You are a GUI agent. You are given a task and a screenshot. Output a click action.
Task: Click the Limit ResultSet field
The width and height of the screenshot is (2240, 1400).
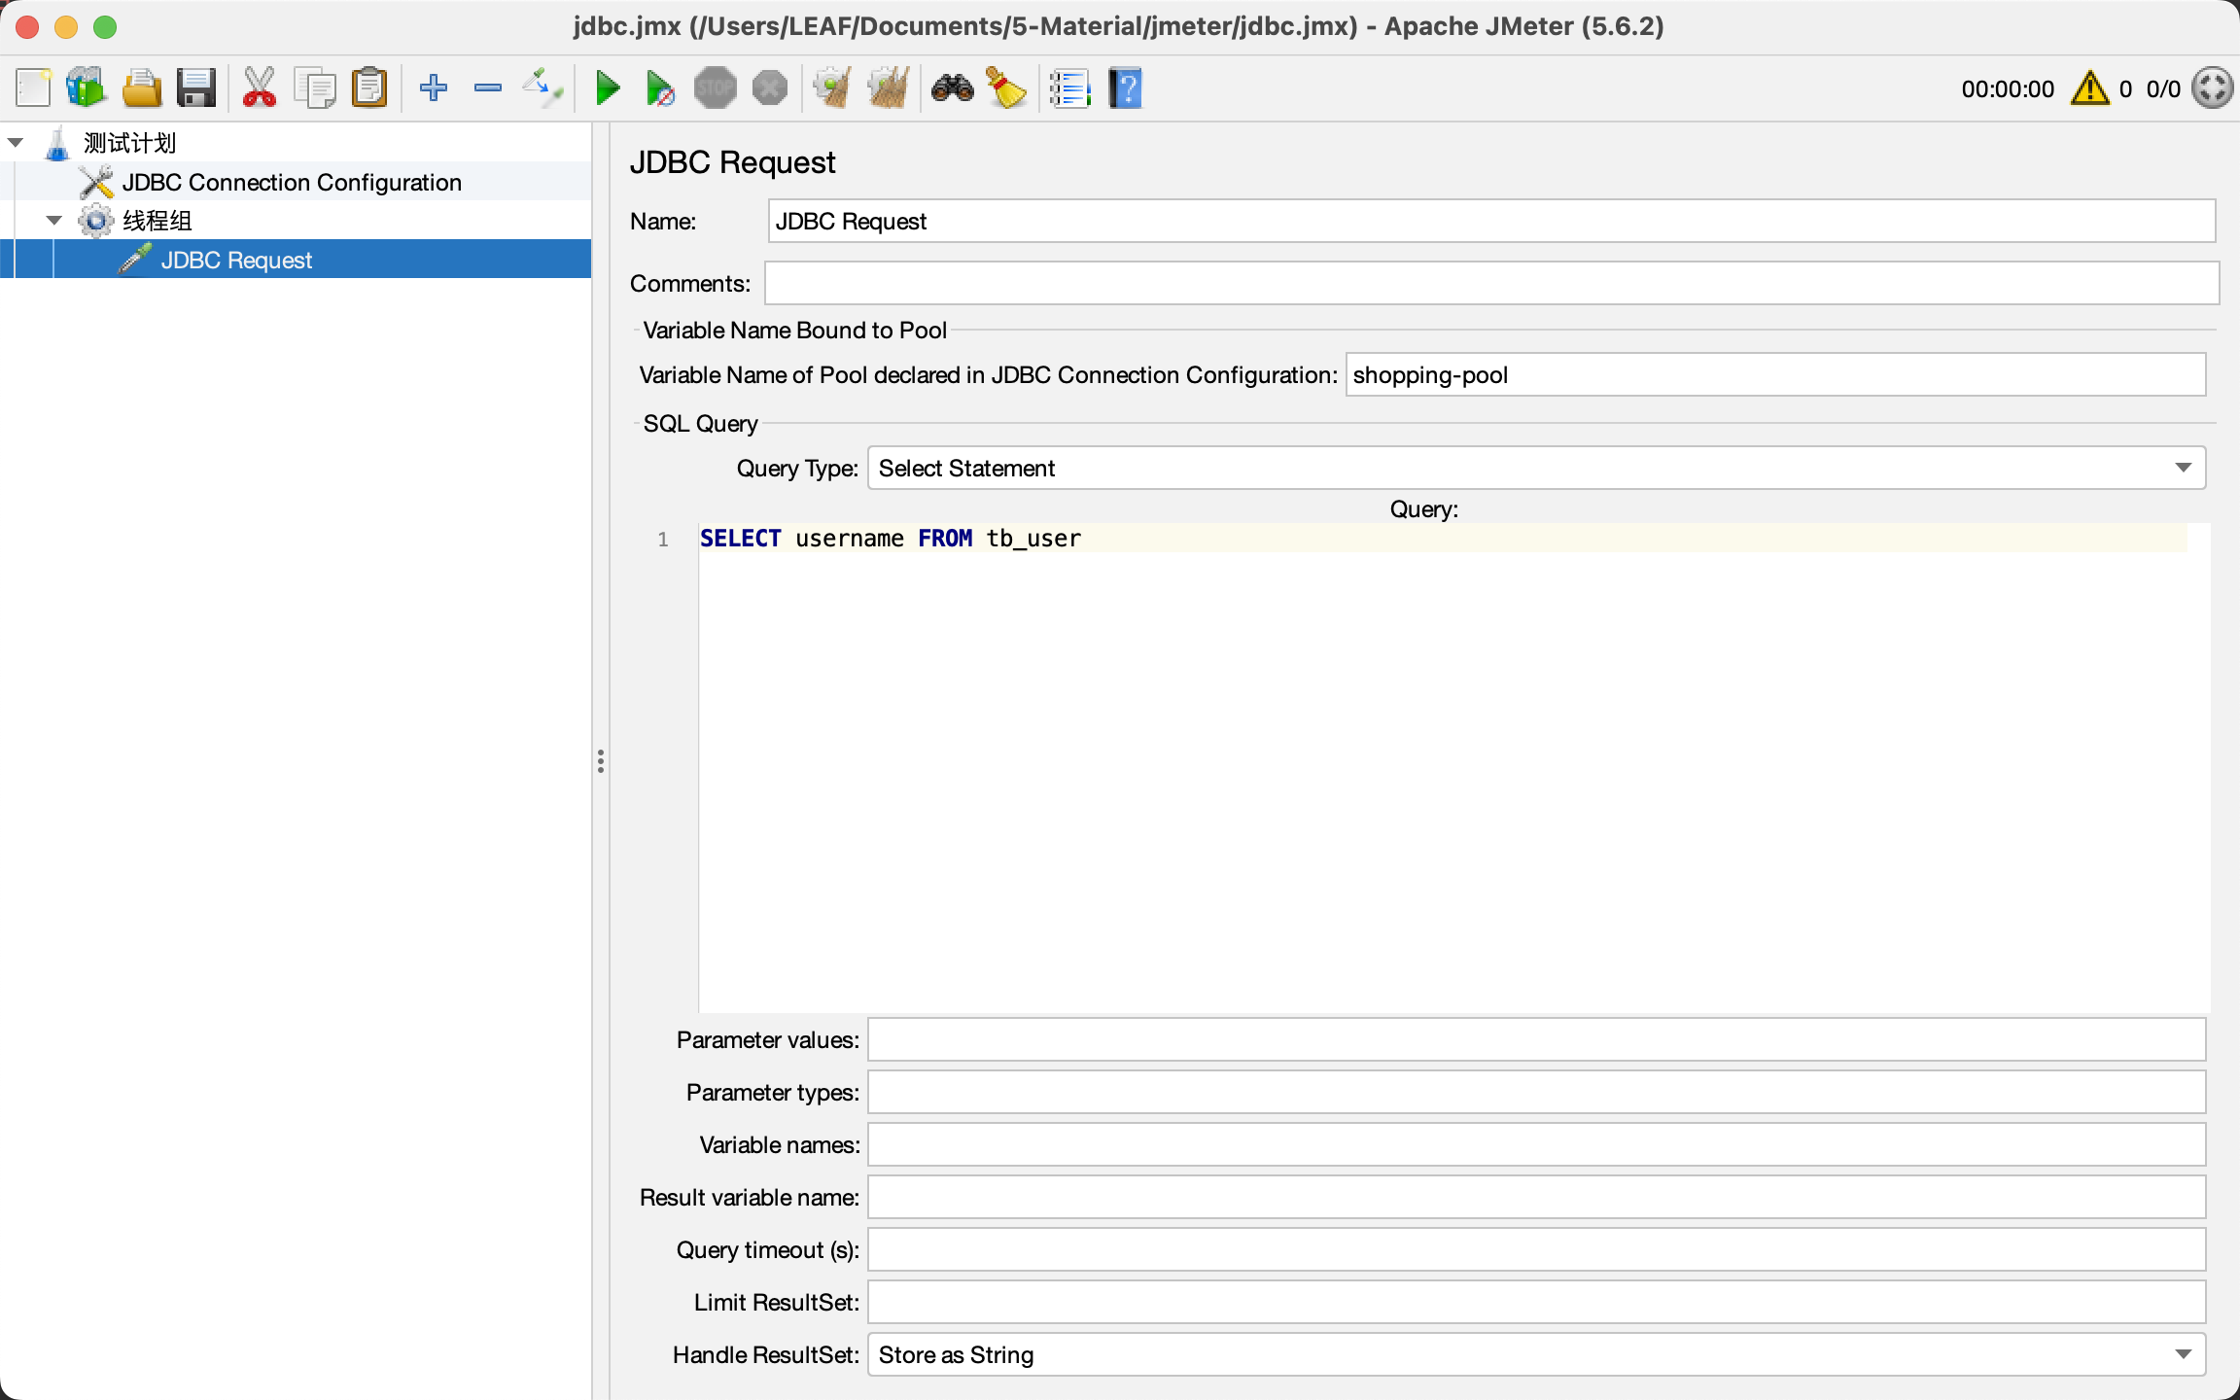click(1536, 1303)
